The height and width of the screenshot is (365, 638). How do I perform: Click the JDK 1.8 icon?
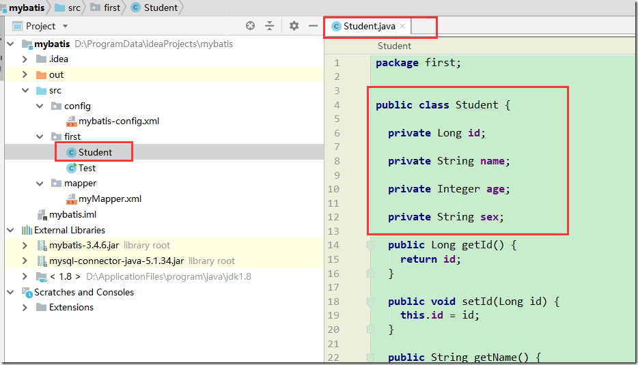click(42, 277)
